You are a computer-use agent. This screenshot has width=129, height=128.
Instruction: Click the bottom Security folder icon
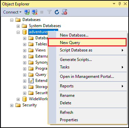18,105
